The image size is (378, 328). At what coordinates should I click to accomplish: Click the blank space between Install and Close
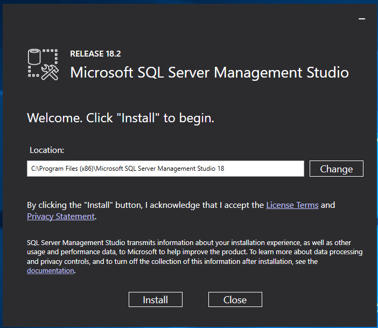pos(195,299)
